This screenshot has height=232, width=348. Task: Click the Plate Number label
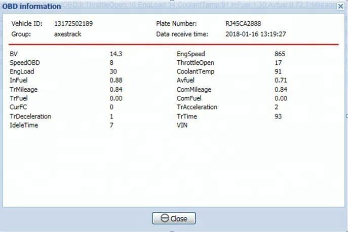(x=176, y=23)
